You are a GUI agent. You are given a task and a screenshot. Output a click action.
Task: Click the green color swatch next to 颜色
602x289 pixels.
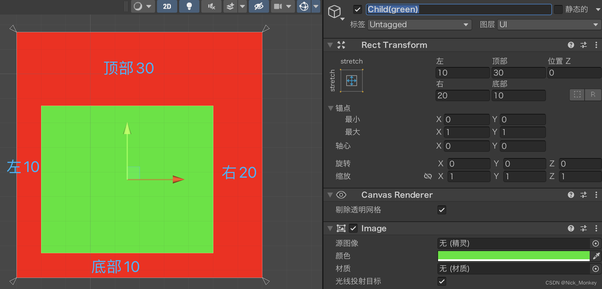tap(513, 256)
